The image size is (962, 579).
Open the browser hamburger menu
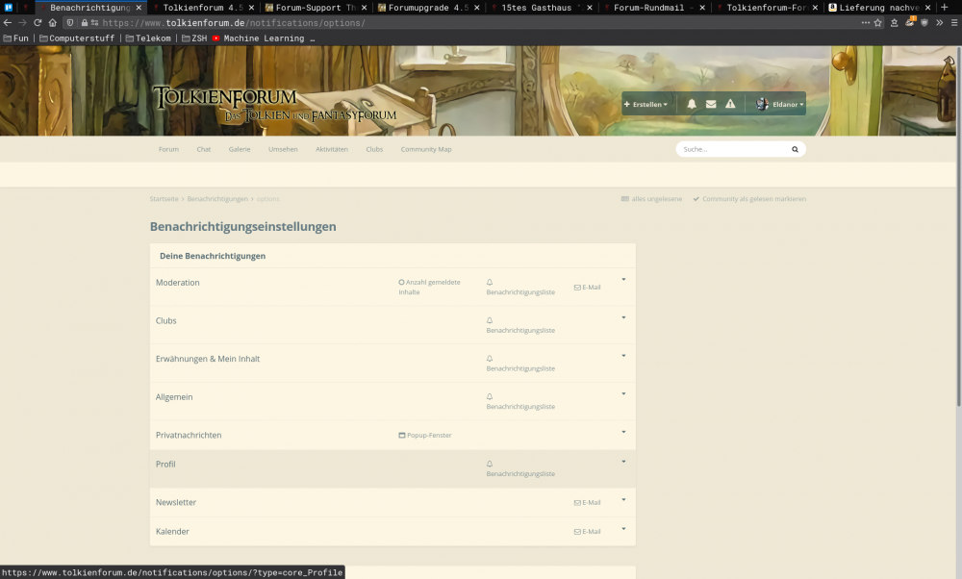(x=951, y=22)
